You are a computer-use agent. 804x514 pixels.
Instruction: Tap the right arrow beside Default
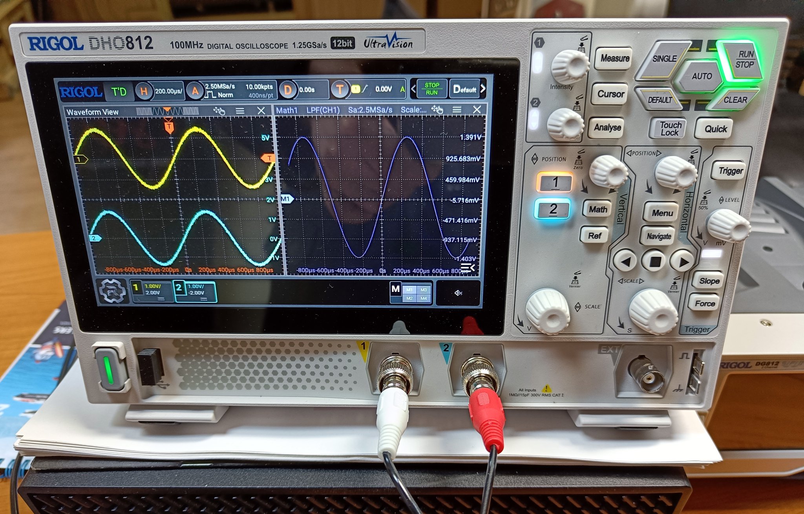coord(483,89)
